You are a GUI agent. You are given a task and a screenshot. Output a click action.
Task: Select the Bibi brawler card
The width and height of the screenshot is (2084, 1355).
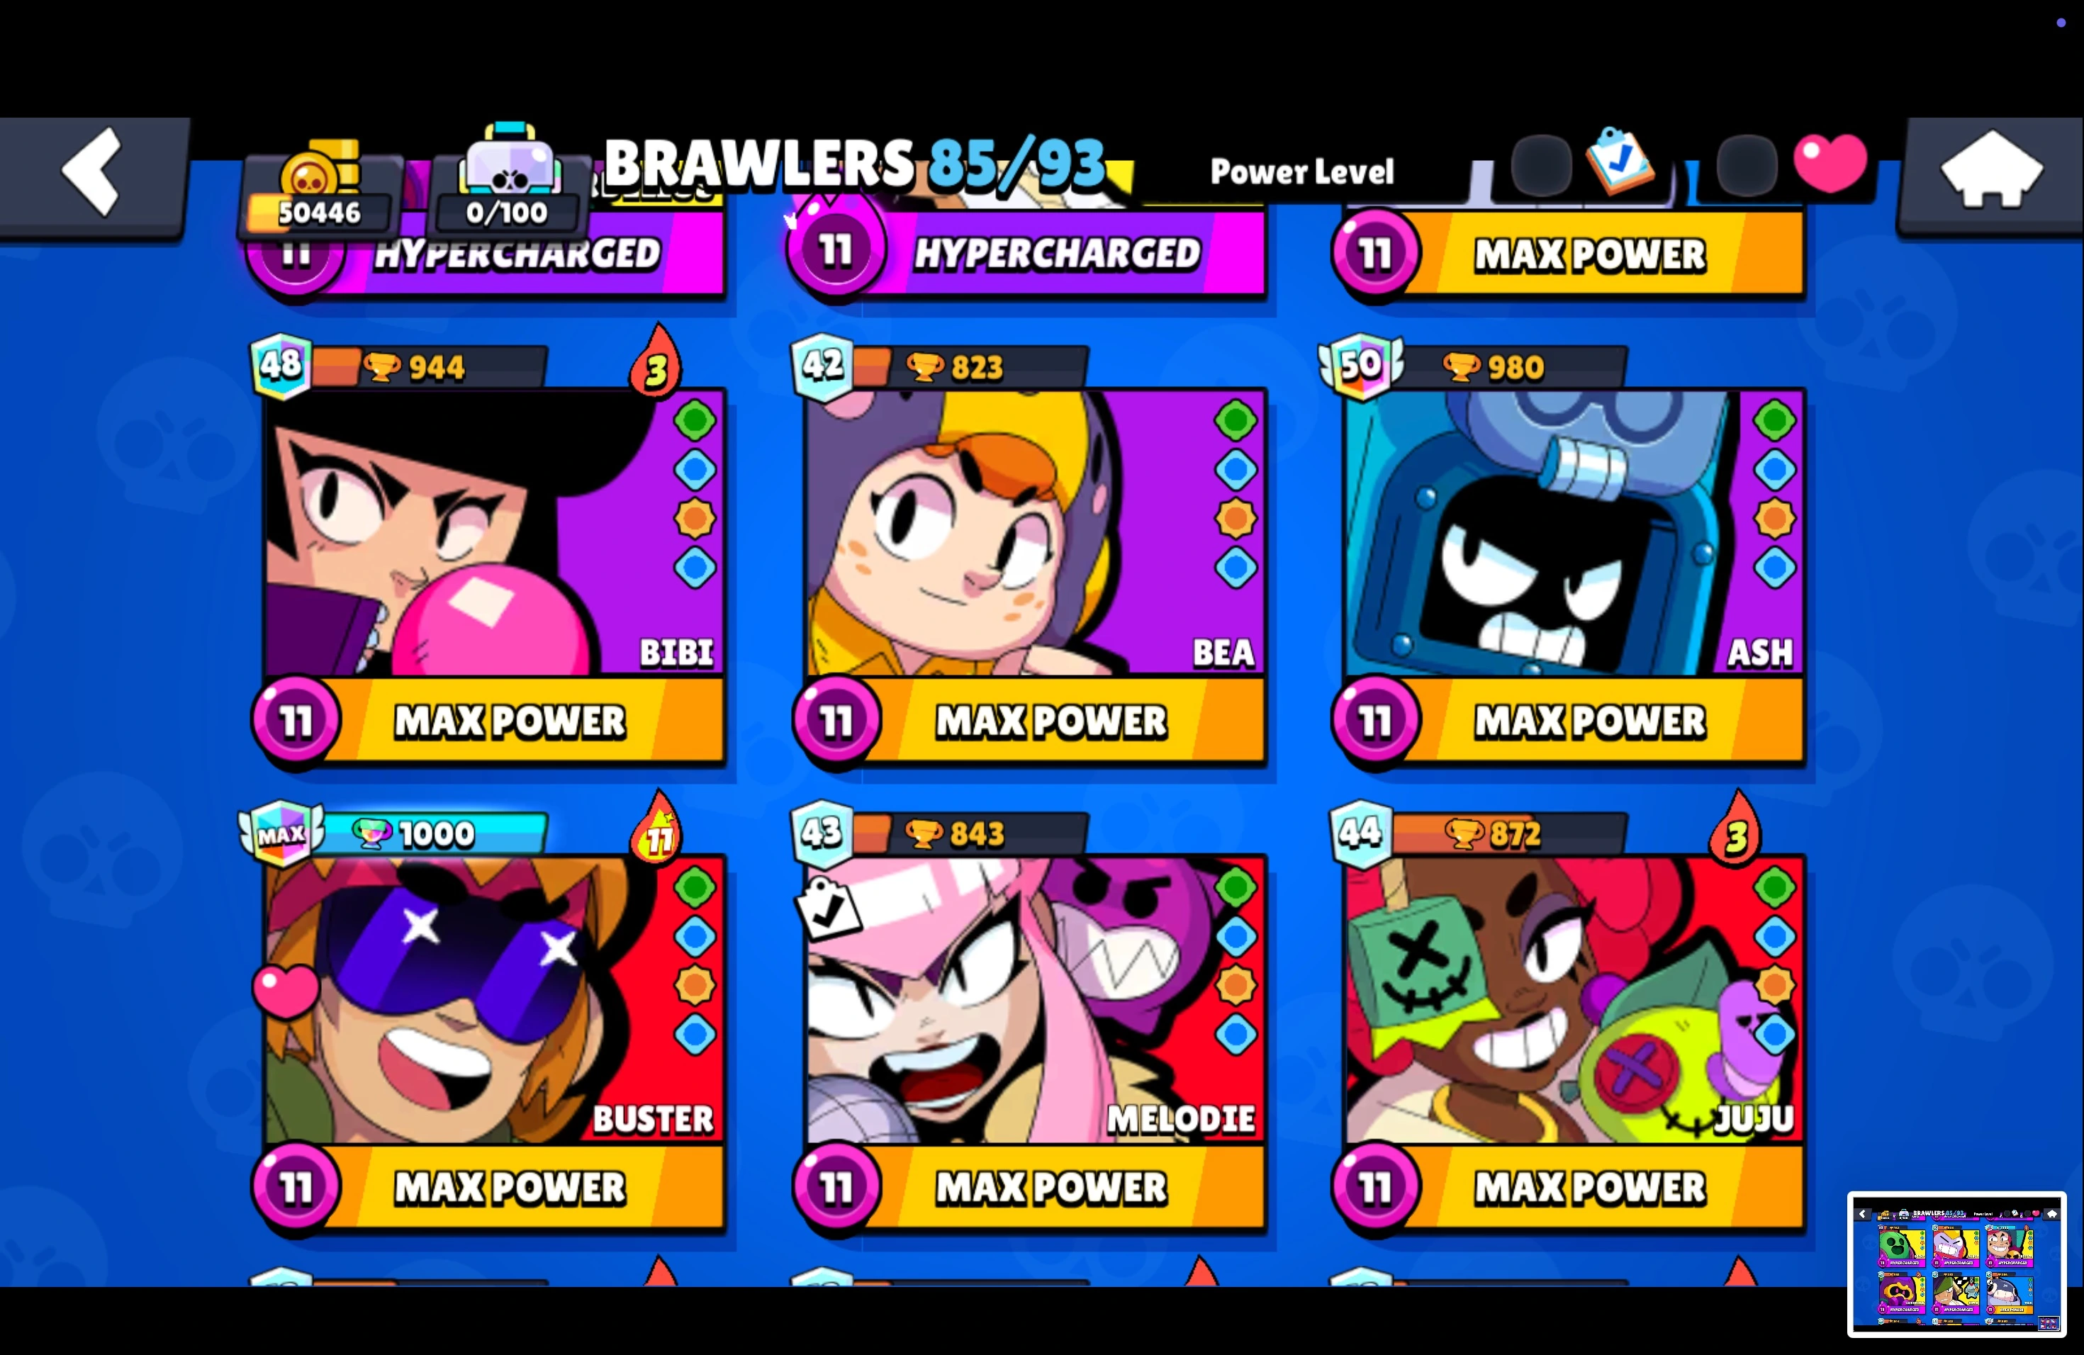coord(494,532)
